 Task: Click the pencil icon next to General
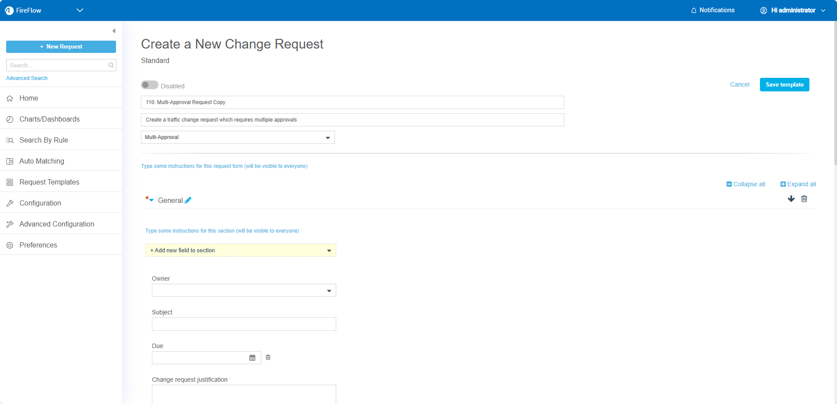coord(188,200)
